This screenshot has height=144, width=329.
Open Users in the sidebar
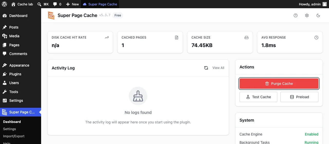(21, 83)
